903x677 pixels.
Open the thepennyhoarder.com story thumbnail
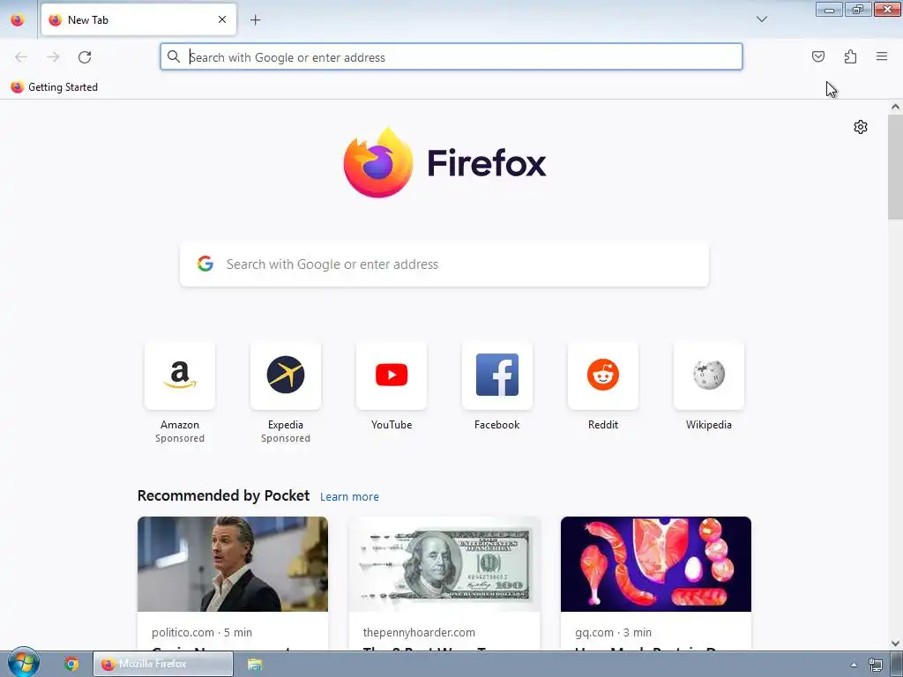click(444, 563)
